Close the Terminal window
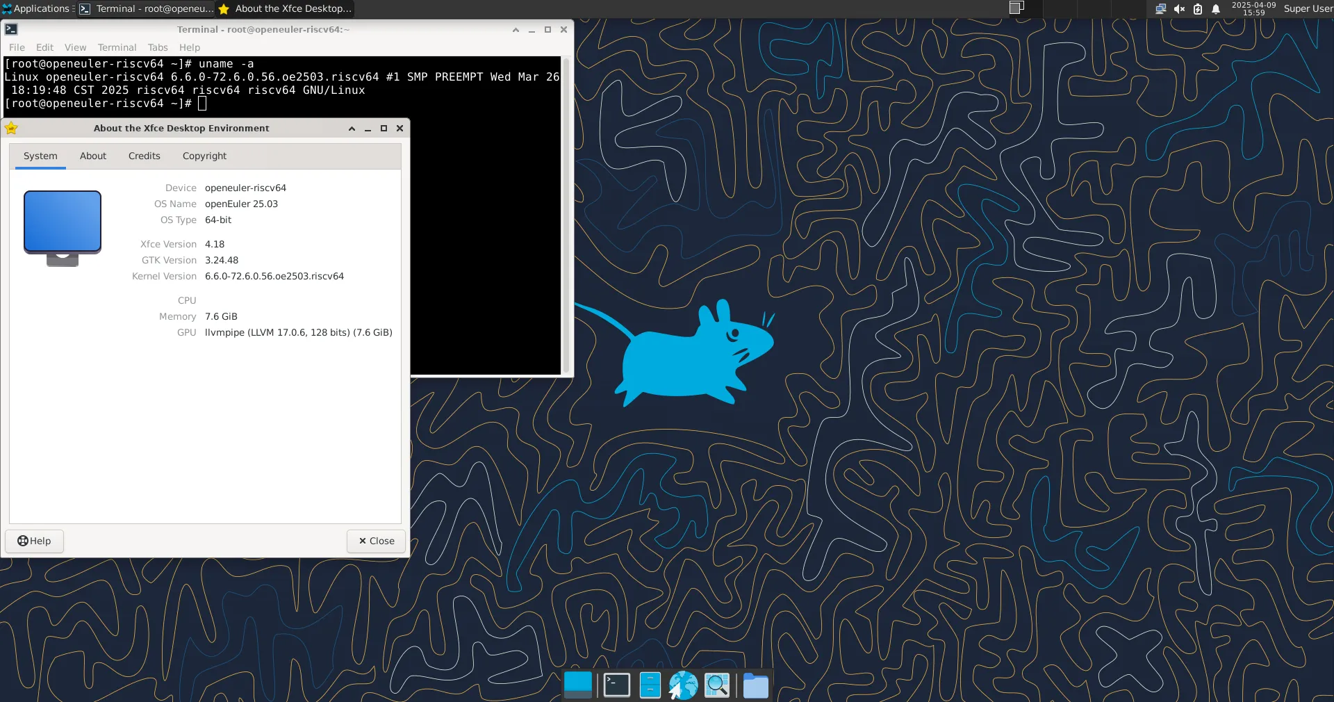 (563, 30)
